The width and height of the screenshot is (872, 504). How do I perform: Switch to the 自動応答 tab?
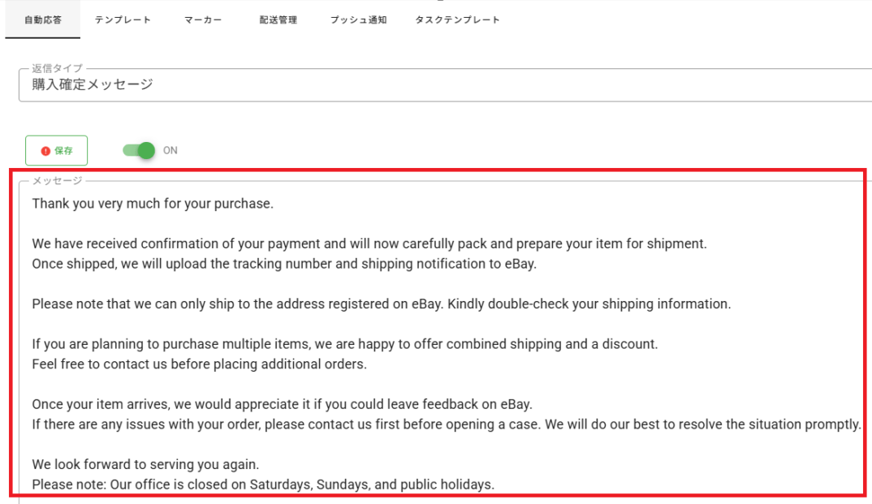click(x=43, y=20)
